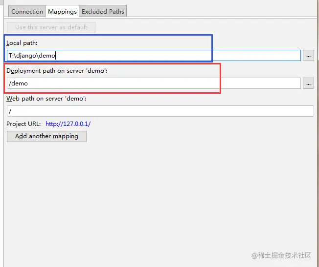319x267 pixels.
Task: Select the Mappings tab
Action: pyautogui.click(x=62, y=11)
